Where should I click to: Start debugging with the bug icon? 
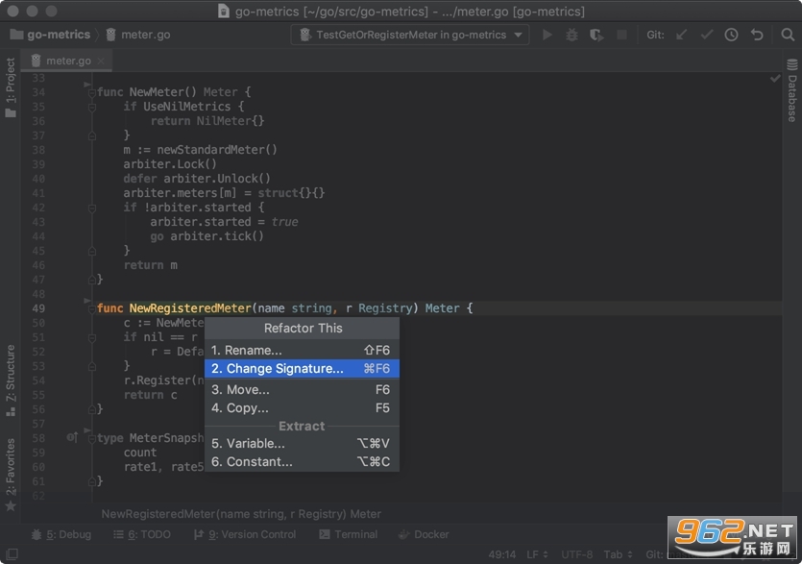coord(571,35)
